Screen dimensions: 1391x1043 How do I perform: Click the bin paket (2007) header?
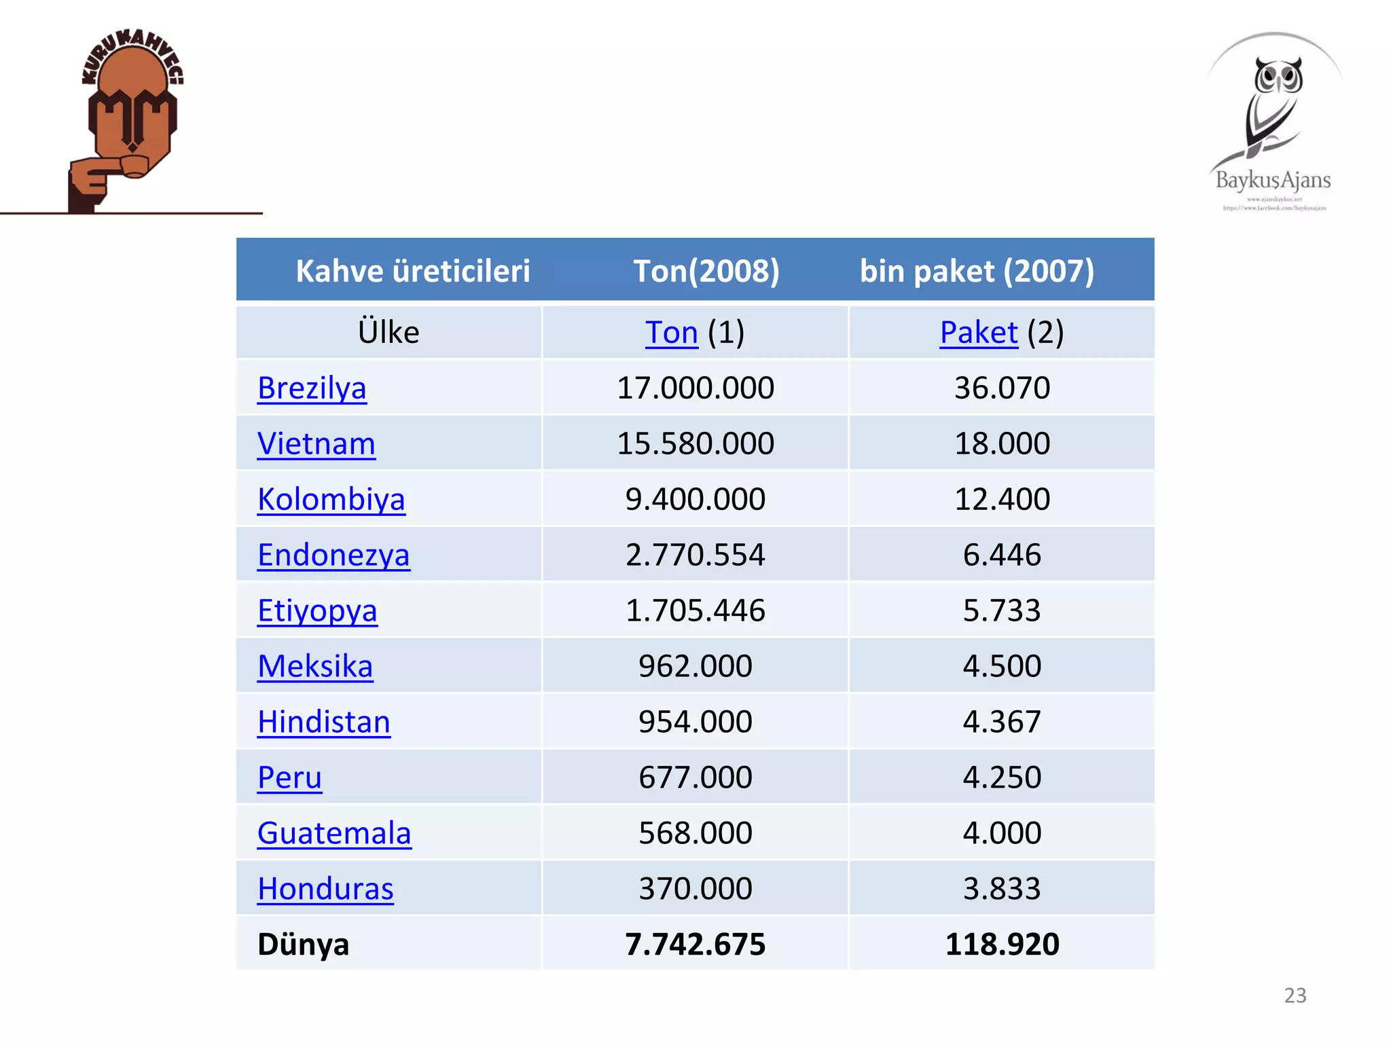pos(977,271)
